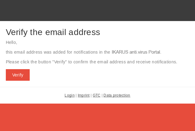Click the "Hello," greeting text
195x131 pixels.
click(x=11, y=42)
